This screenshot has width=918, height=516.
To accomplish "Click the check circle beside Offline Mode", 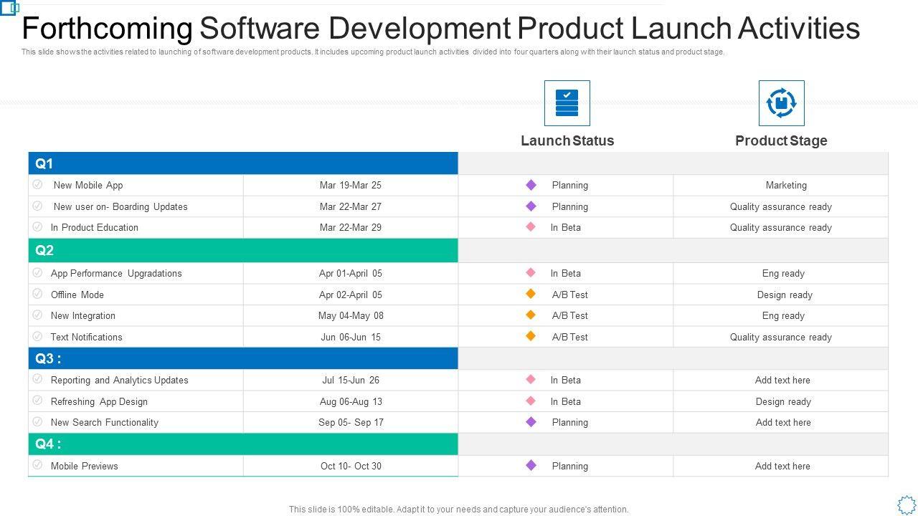I will pyautogui.click(x=37, y=294).
